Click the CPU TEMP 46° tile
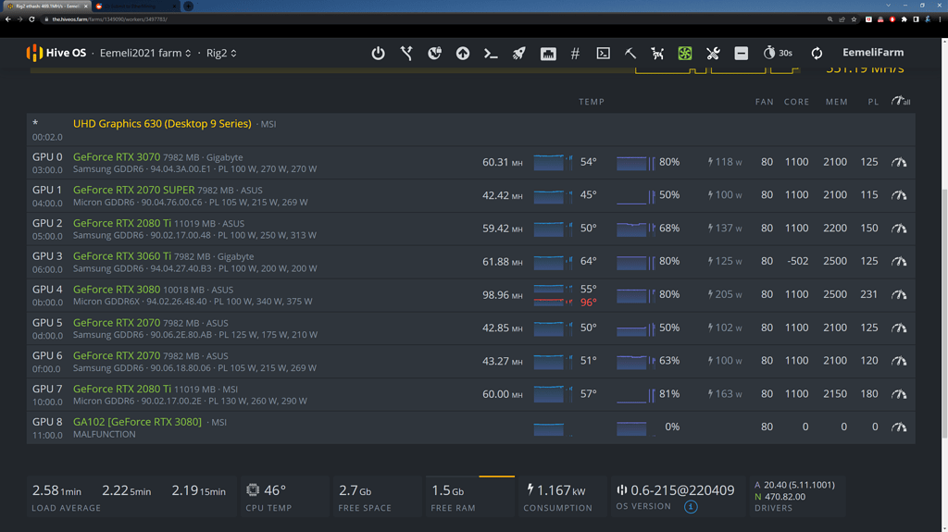948x532 pixels. coord(285,497)
